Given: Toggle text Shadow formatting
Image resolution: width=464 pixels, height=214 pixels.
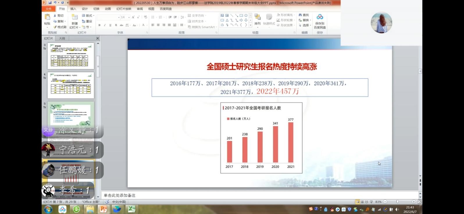Looking at the screenshot, I should [116, 25].
